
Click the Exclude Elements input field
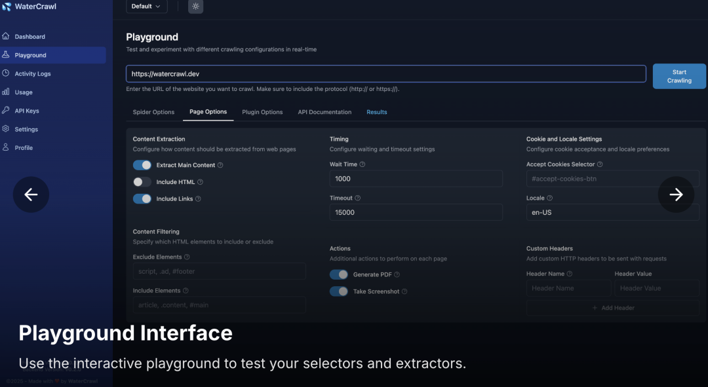point(220,272)
